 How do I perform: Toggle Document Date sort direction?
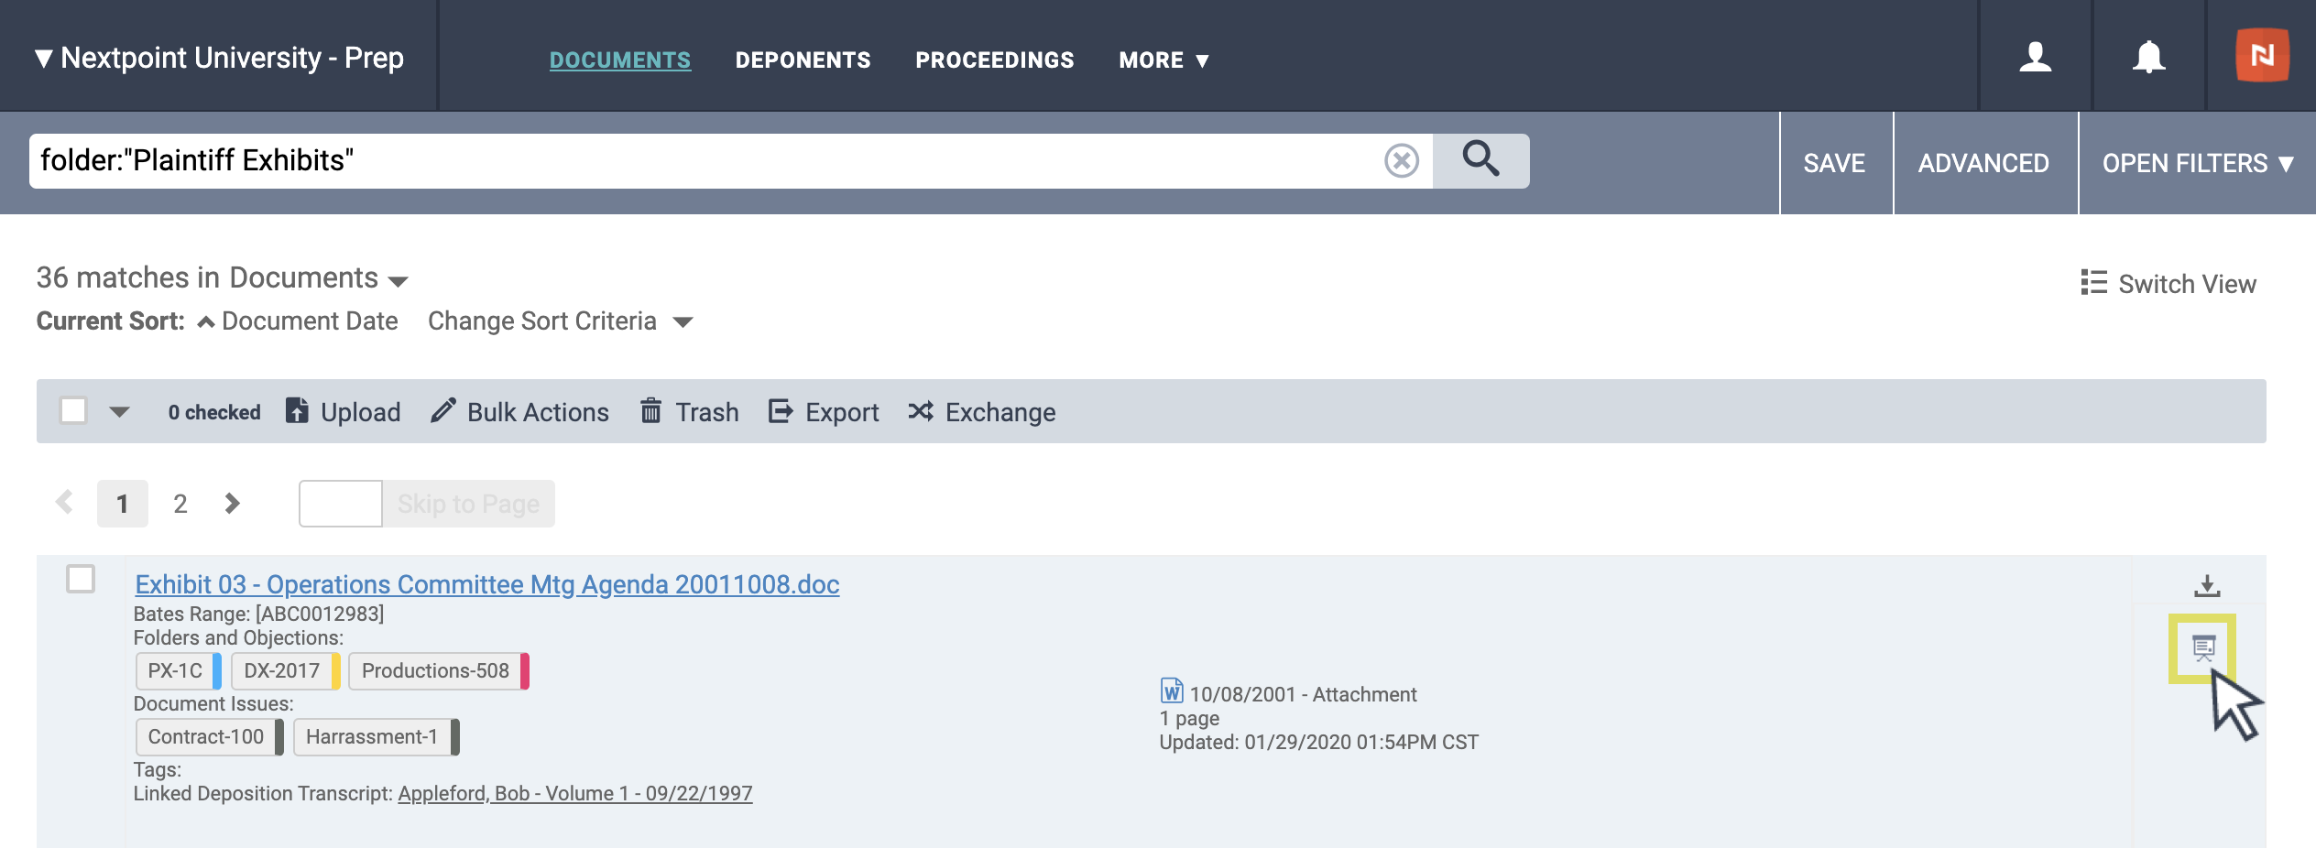(298, 321)
